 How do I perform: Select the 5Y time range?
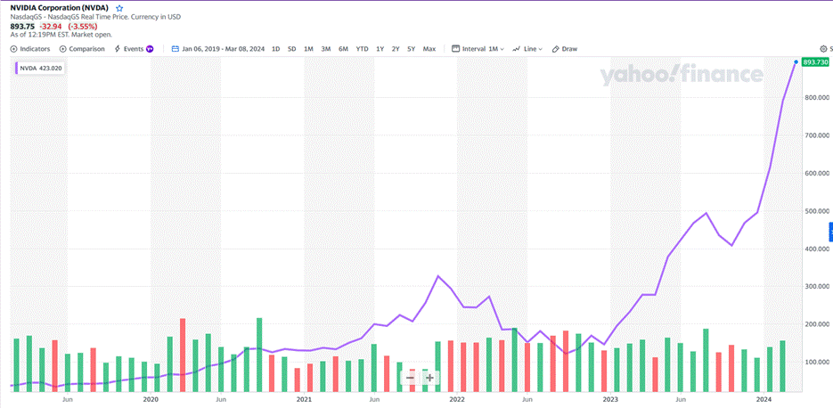click(412, 49)
